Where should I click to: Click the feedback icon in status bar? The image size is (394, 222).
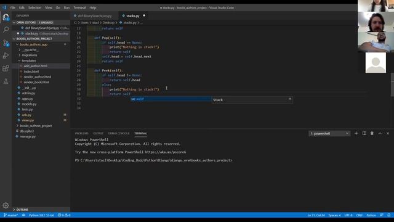pos(382,215)
